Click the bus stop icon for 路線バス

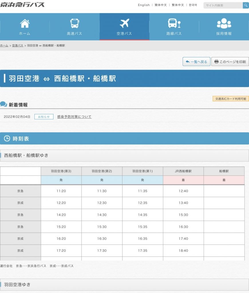(x=174, y=23)
